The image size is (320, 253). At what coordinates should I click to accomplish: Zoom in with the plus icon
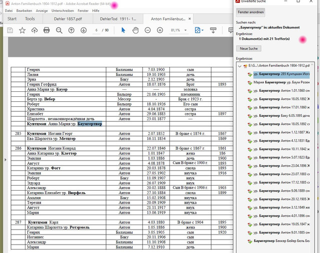coord(160,30)
